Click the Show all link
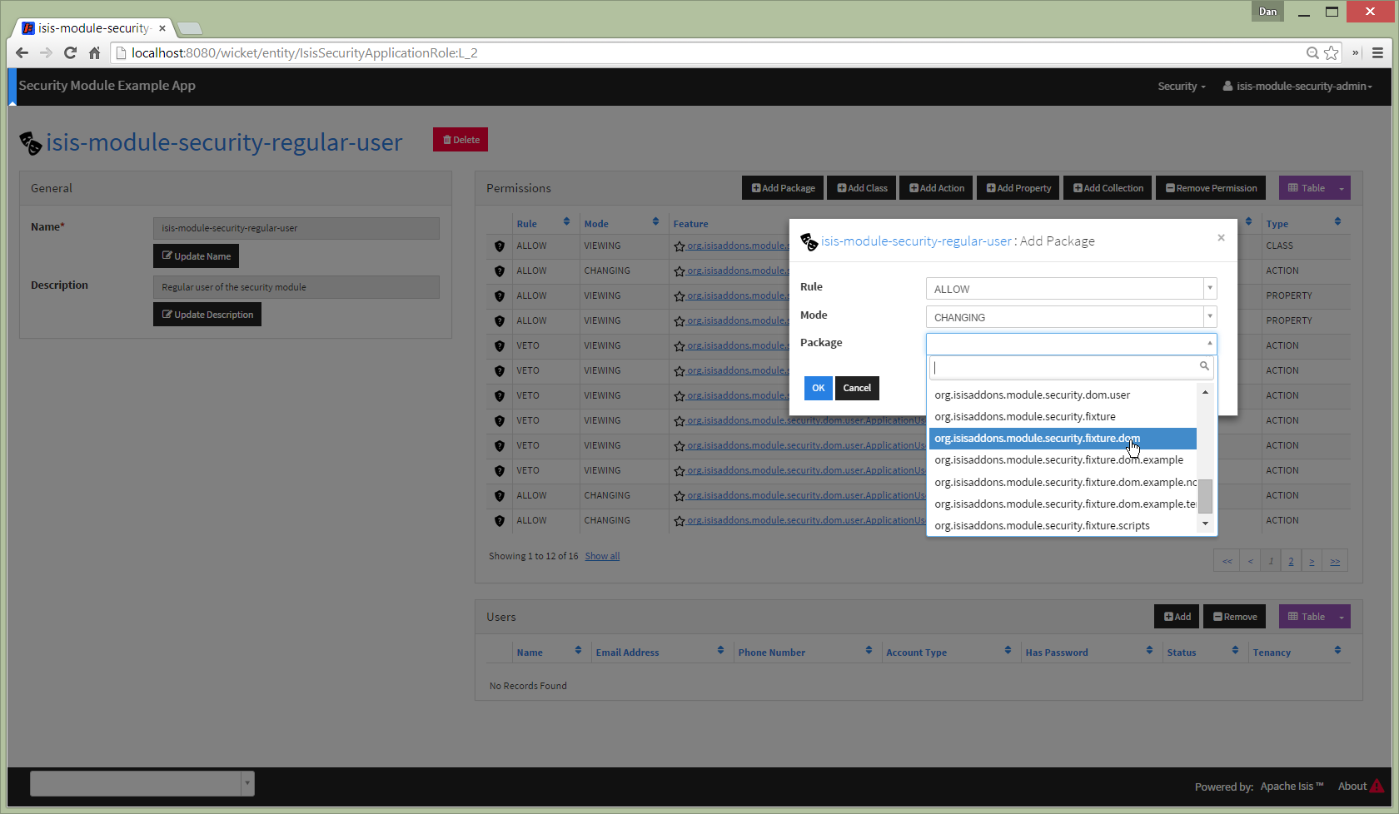Viewport: 1399px width, 814px height. pos(602,556)
